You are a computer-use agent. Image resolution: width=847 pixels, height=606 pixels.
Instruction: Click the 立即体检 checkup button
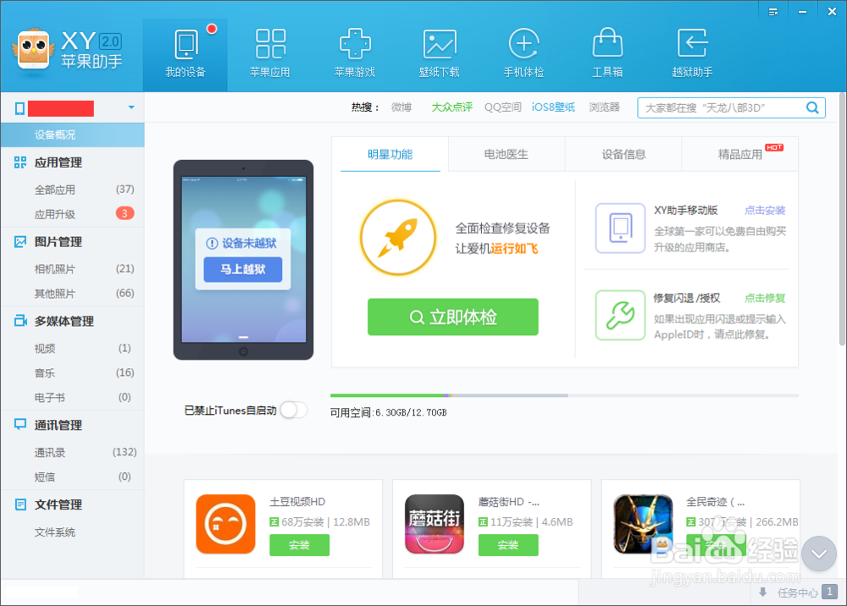452,317
